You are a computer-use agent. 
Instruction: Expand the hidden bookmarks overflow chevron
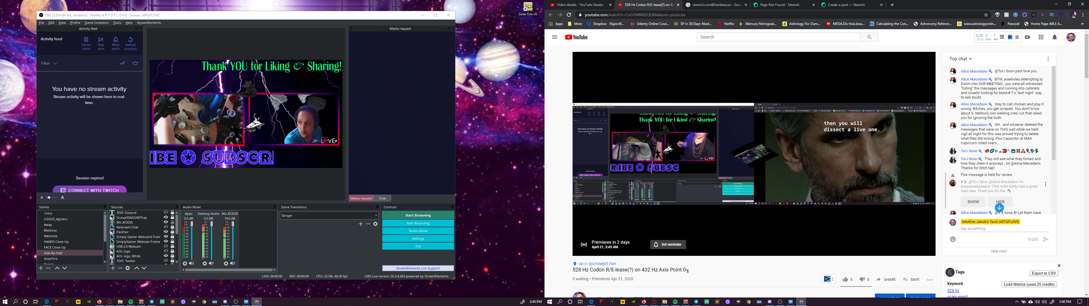(1082, 24)
